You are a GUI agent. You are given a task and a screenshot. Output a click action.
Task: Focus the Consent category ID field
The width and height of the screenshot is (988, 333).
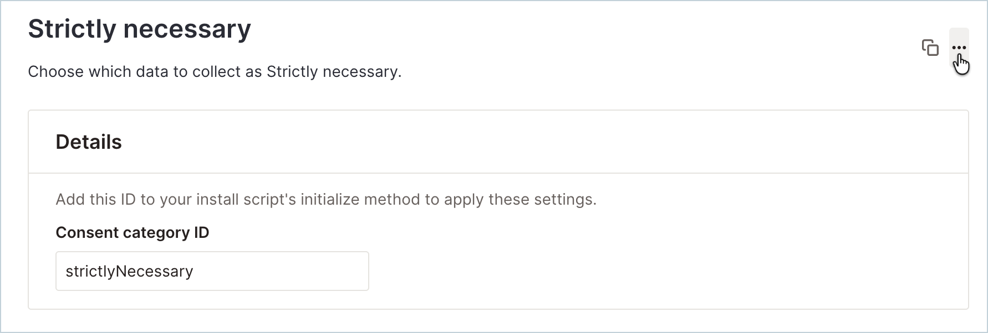[212, 271]
